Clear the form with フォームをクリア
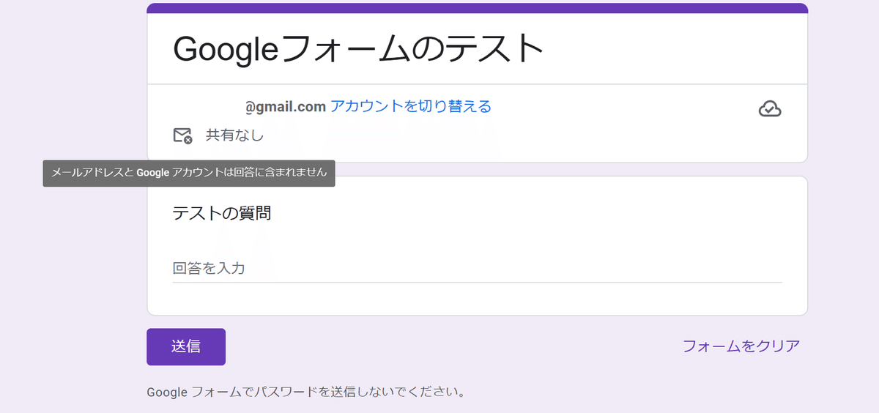This screenshot has height=413, width=879. pos(741,346)
